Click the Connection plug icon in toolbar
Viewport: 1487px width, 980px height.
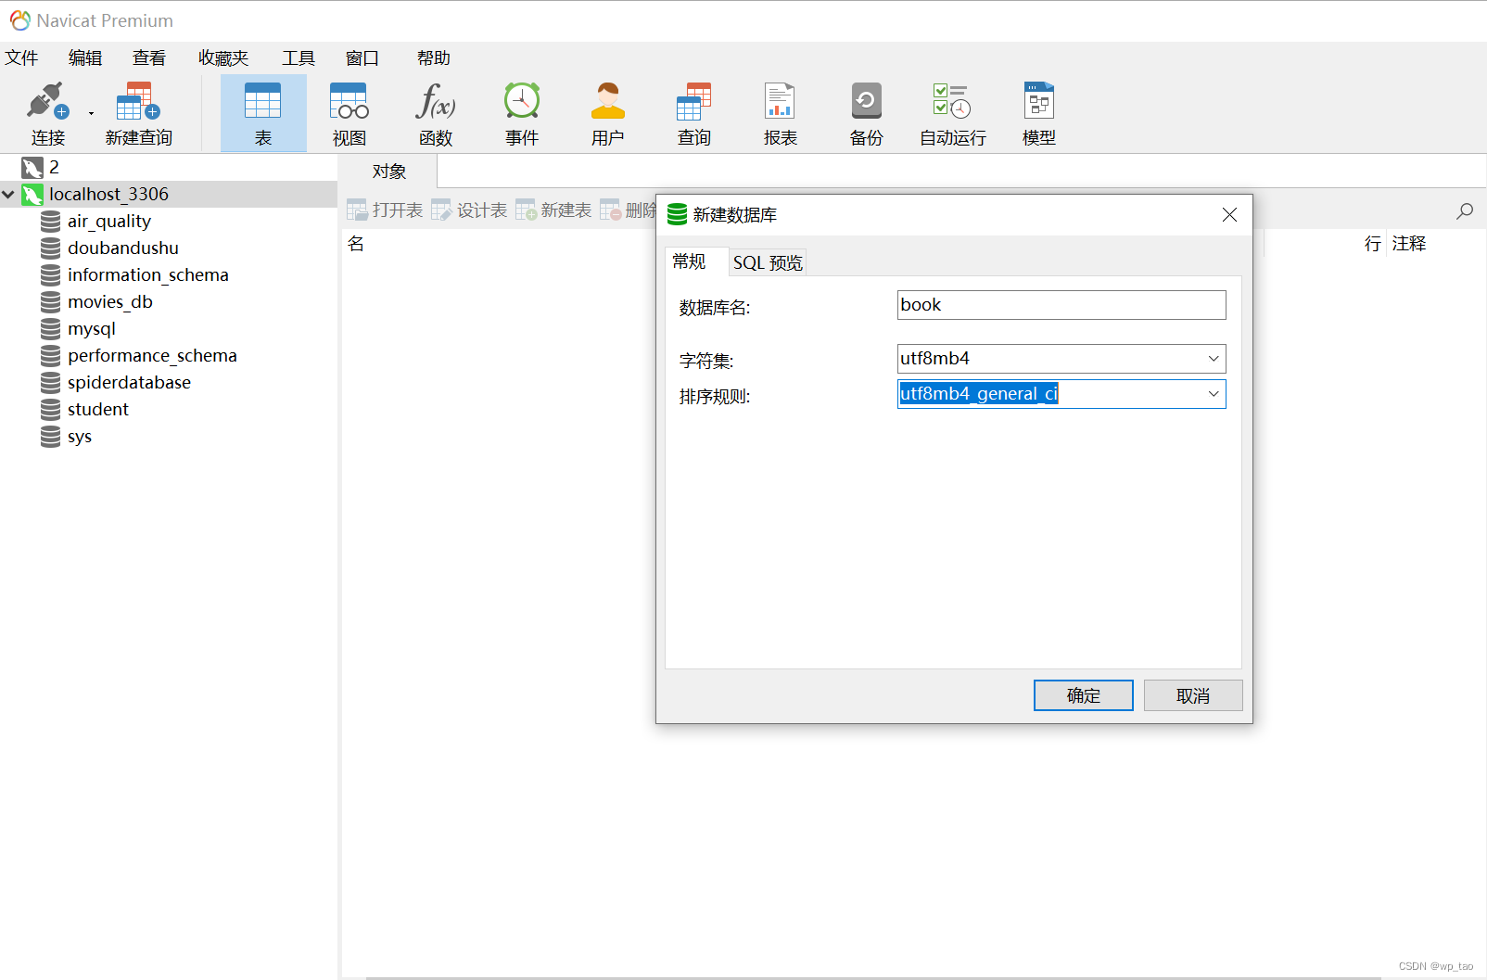pos(47,101)
